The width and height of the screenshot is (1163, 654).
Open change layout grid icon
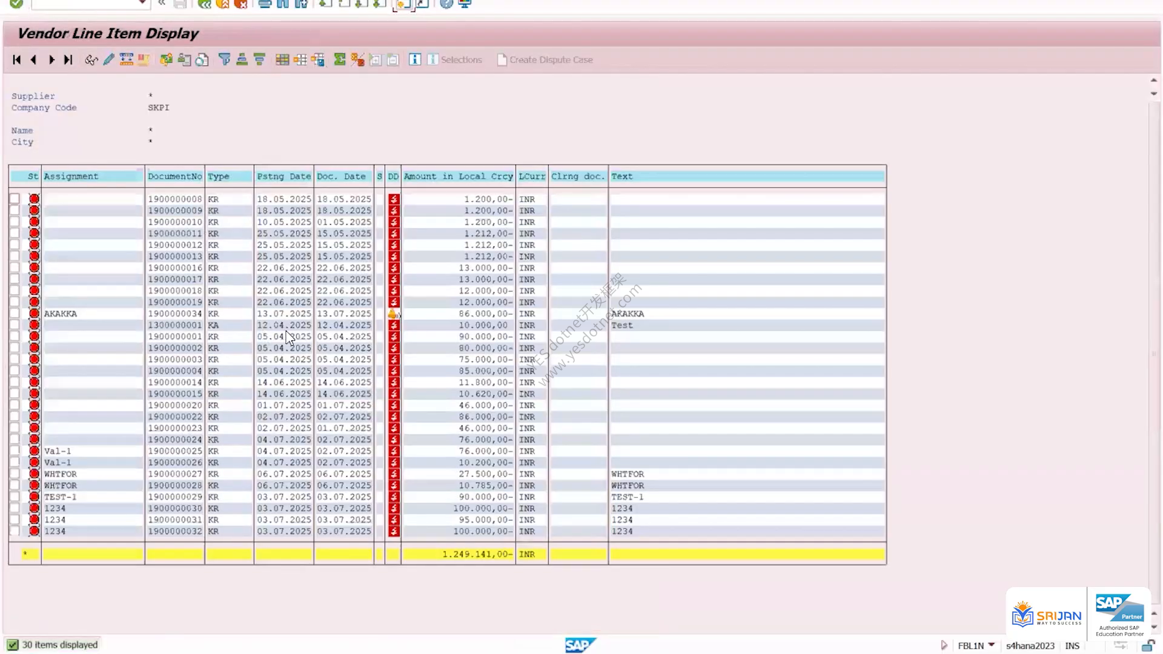[282, 59]
